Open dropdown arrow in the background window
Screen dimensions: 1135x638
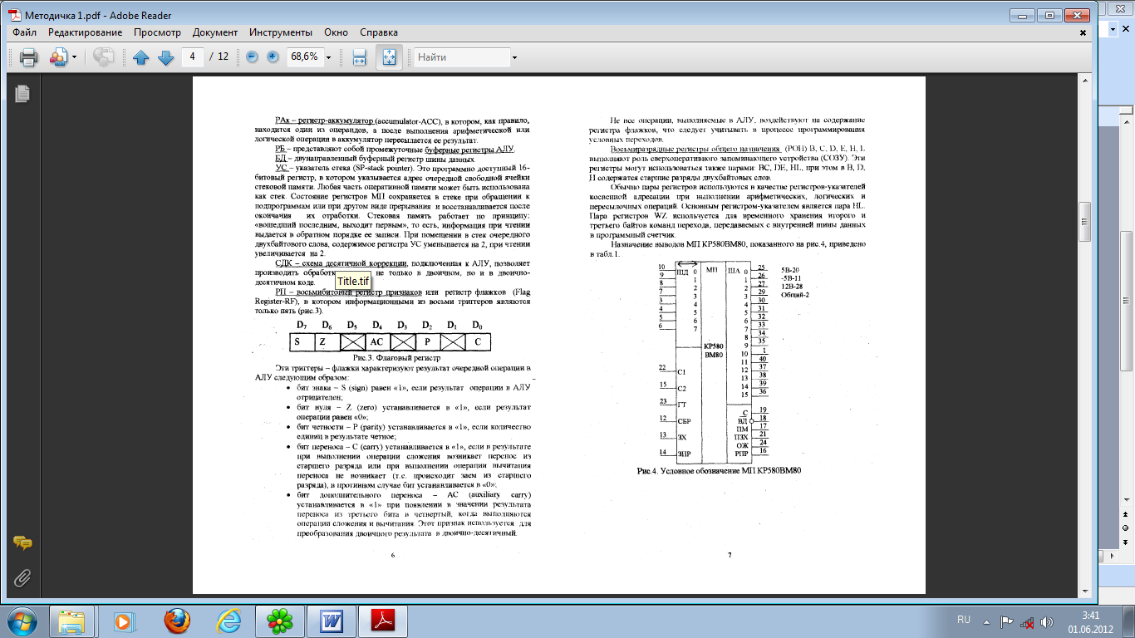coord(1112,28)
